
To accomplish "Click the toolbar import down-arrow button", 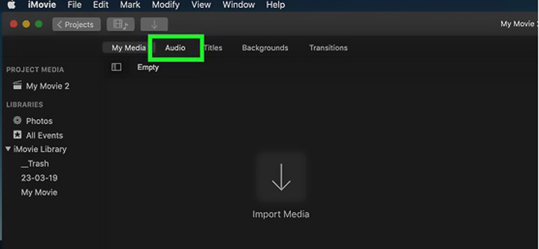I will [x=154, y=24].
